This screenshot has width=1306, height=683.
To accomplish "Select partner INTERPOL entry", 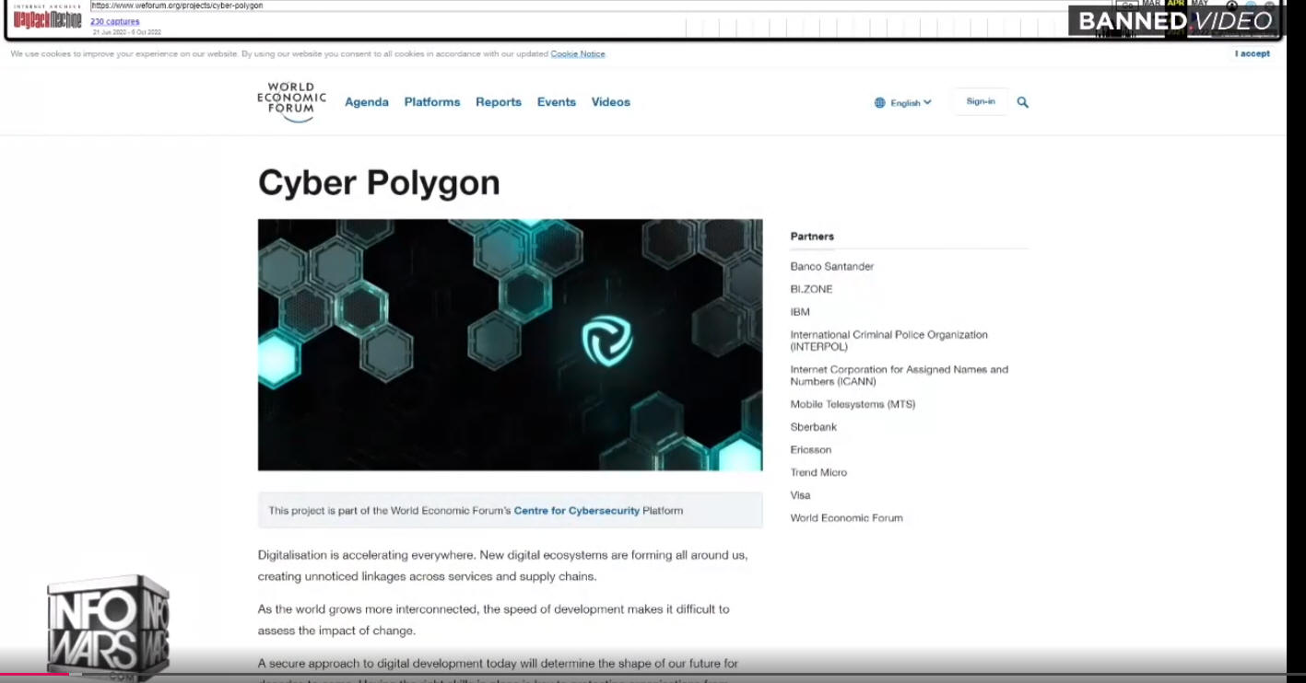I will [x=888, y=341].
